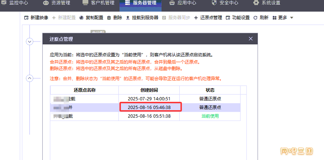Close the 还原点管理 dialog
Screen dimensions: 324x160
click(x=251, y=39)
